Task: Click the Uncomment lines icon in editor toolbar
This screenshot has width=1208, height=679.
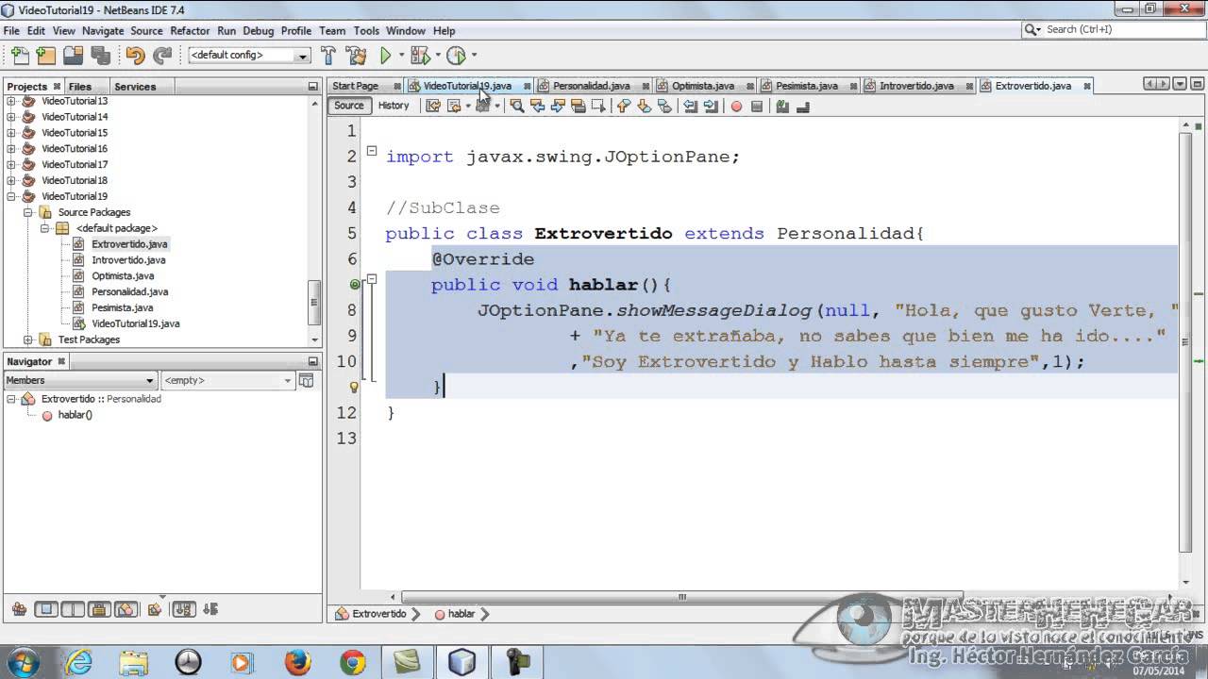Action: (803, 107)
